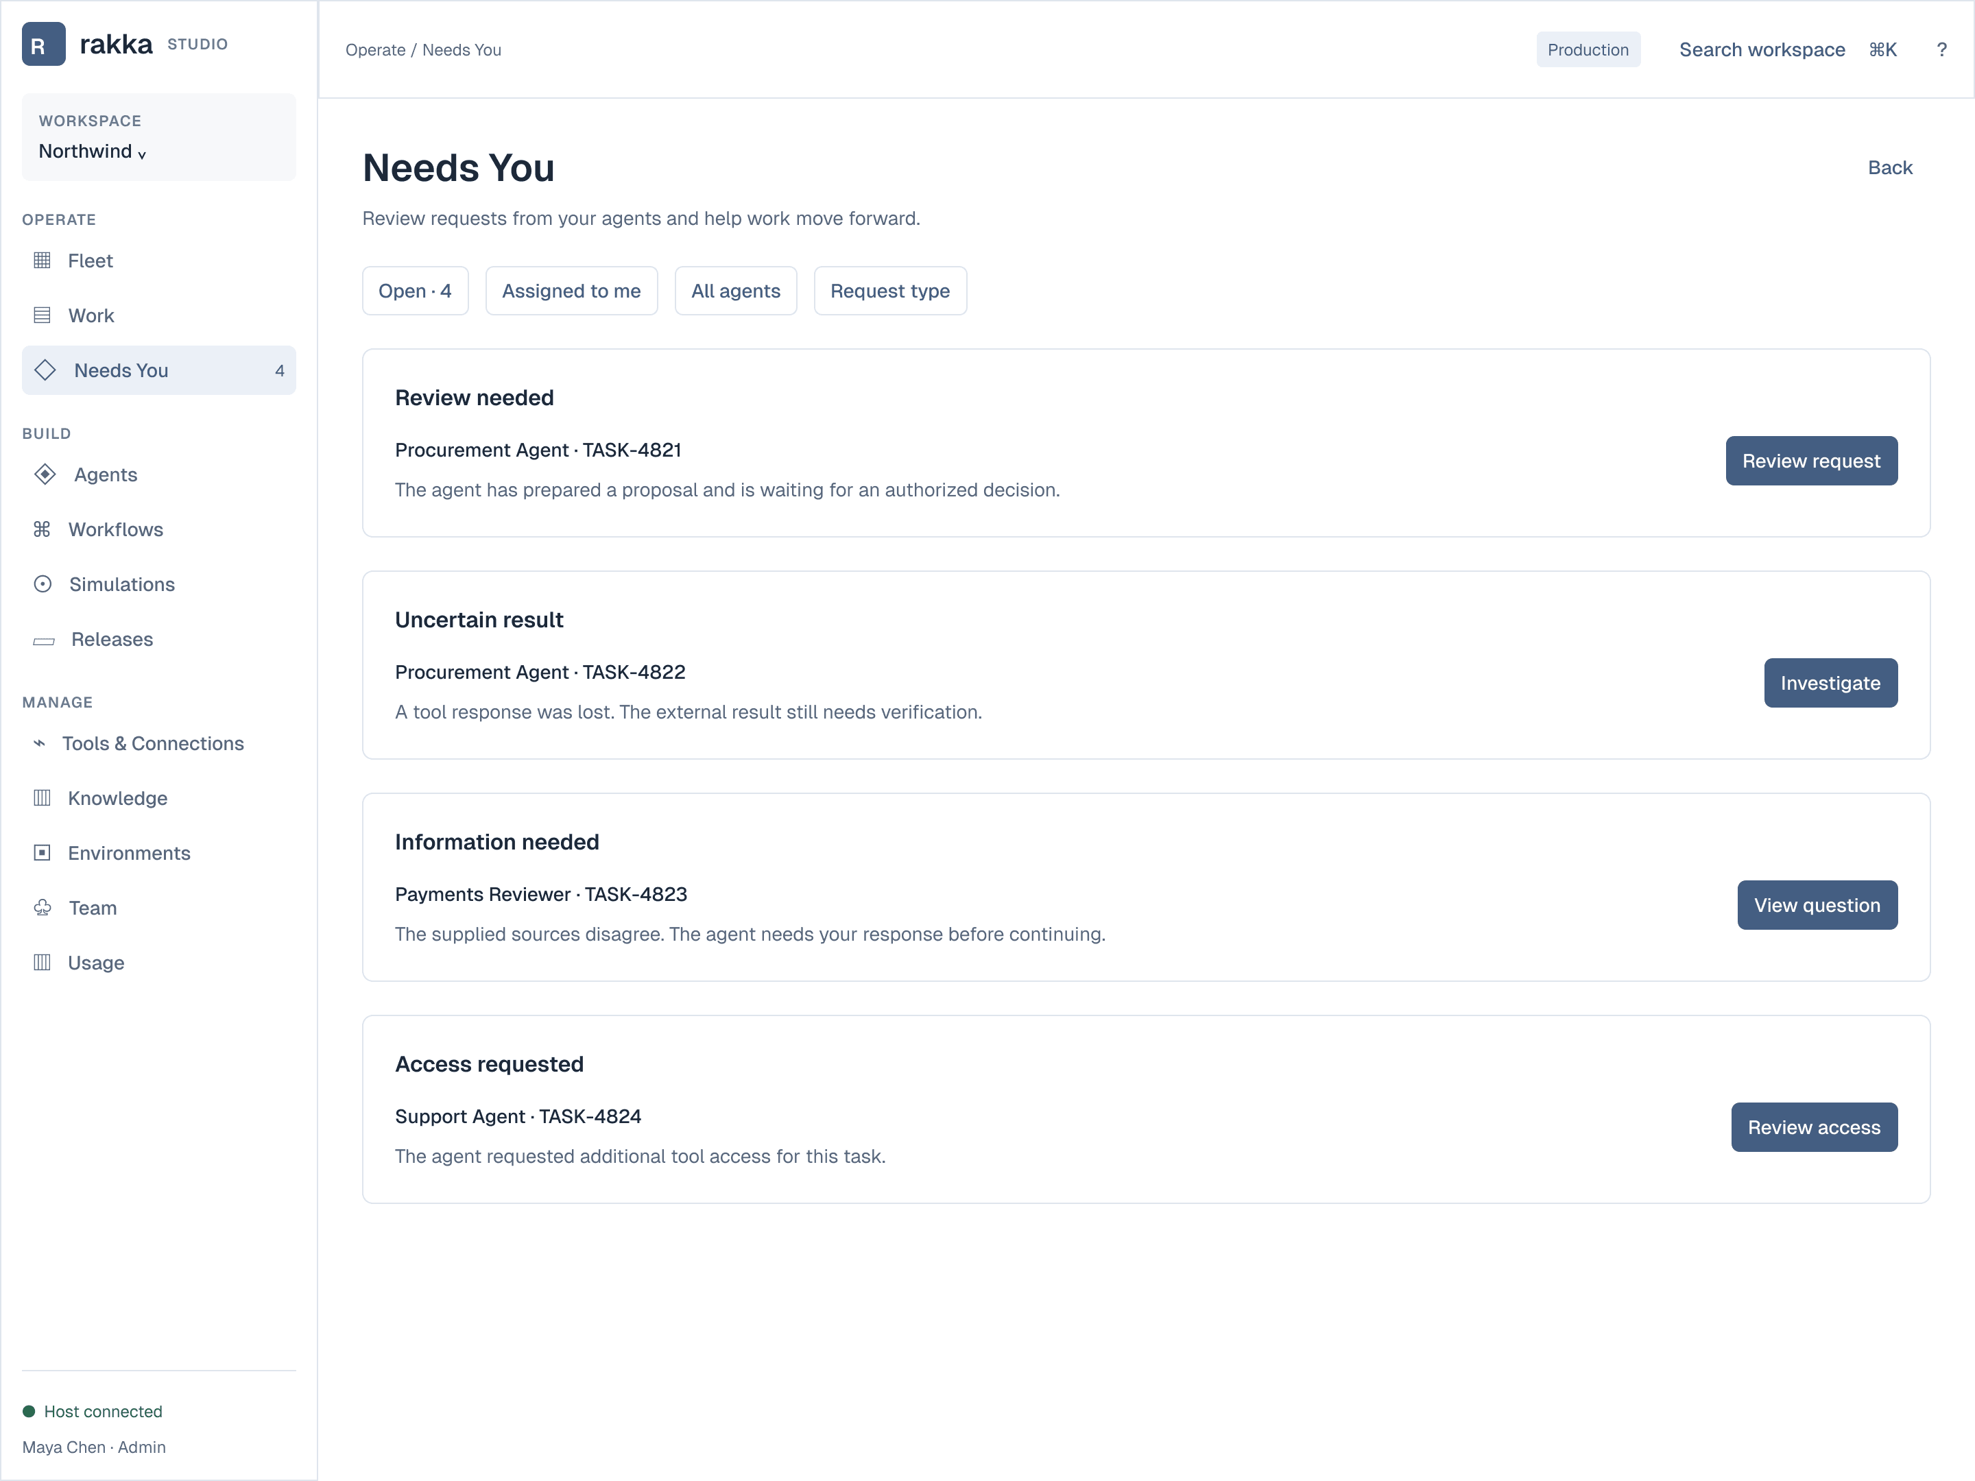Expand the Northwind workspace switcher
Screen dimensions: 1975x1481
(159, 138)
